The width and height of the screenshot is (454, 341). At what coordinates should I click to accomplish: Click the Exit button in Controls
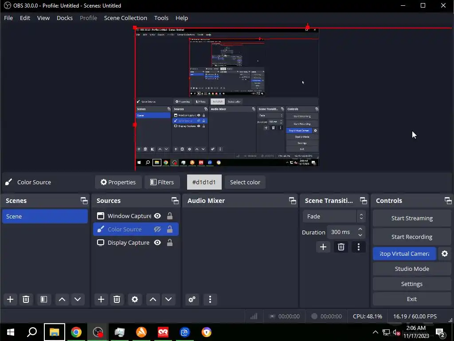point(412,299)
